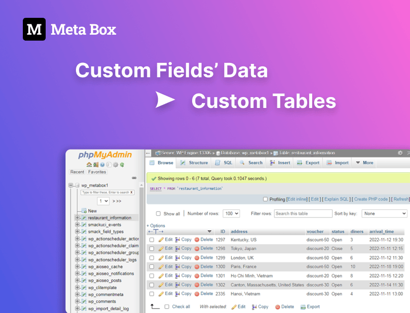Delete the London, UK row
The image size is (410, 313).
[206, 258]
